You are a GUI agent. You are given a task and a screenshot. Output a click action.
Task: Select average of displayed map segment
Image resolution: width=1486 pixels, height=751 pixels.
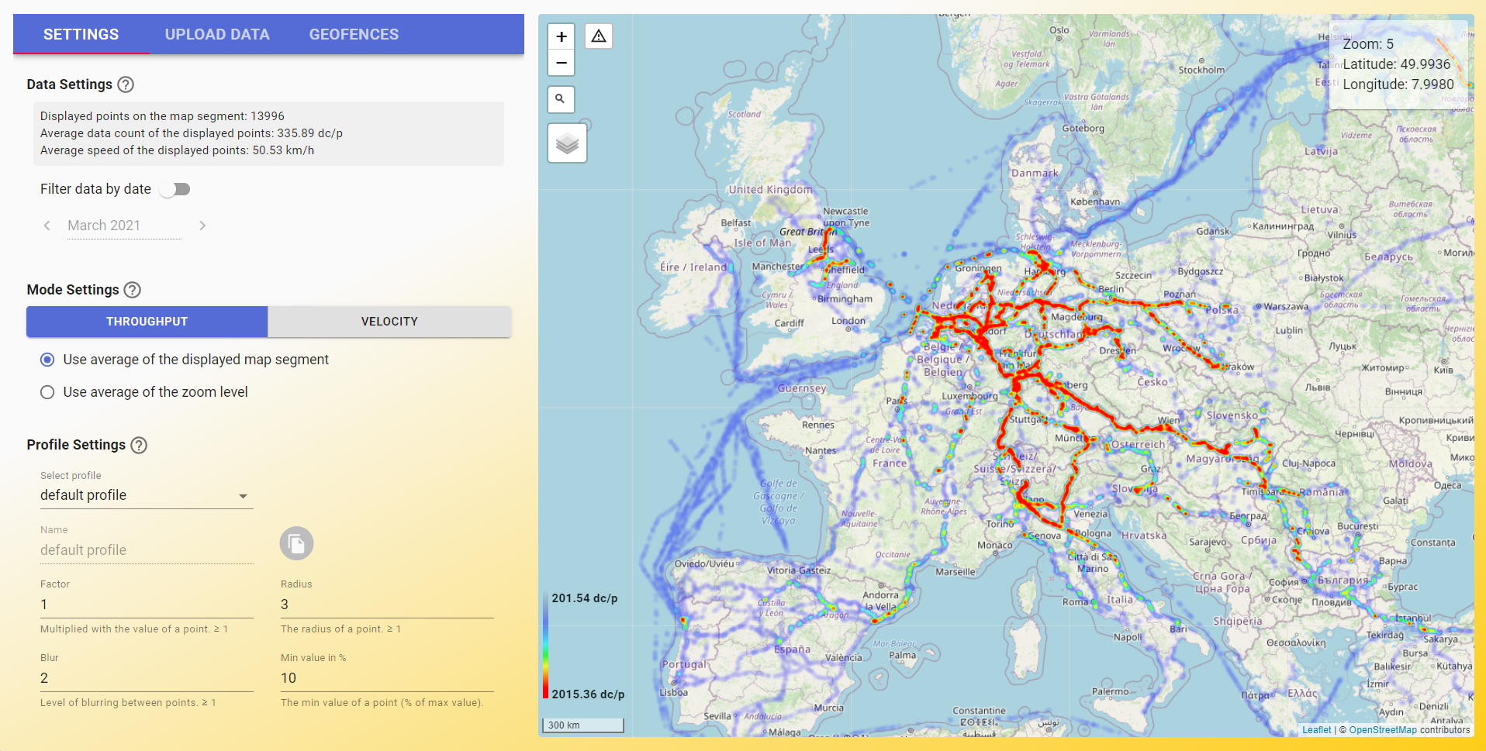(x=47, y=360)
